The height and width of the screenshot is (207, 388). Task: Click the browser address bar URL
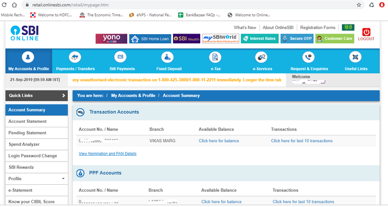pos(70,5)
